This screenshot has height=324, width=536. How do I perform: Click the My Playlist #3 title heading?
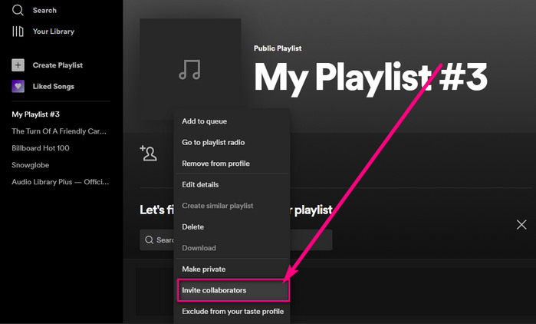370,78
